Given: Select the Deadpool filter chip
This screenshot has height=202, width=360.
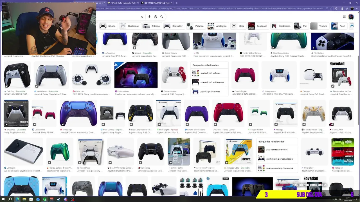Looking at the screenshot, I should pos(258,26).
